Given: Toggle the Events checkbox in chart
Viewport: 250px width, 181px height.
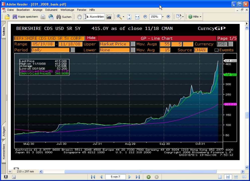Looking at the screenshot, I should click(216, 50).
